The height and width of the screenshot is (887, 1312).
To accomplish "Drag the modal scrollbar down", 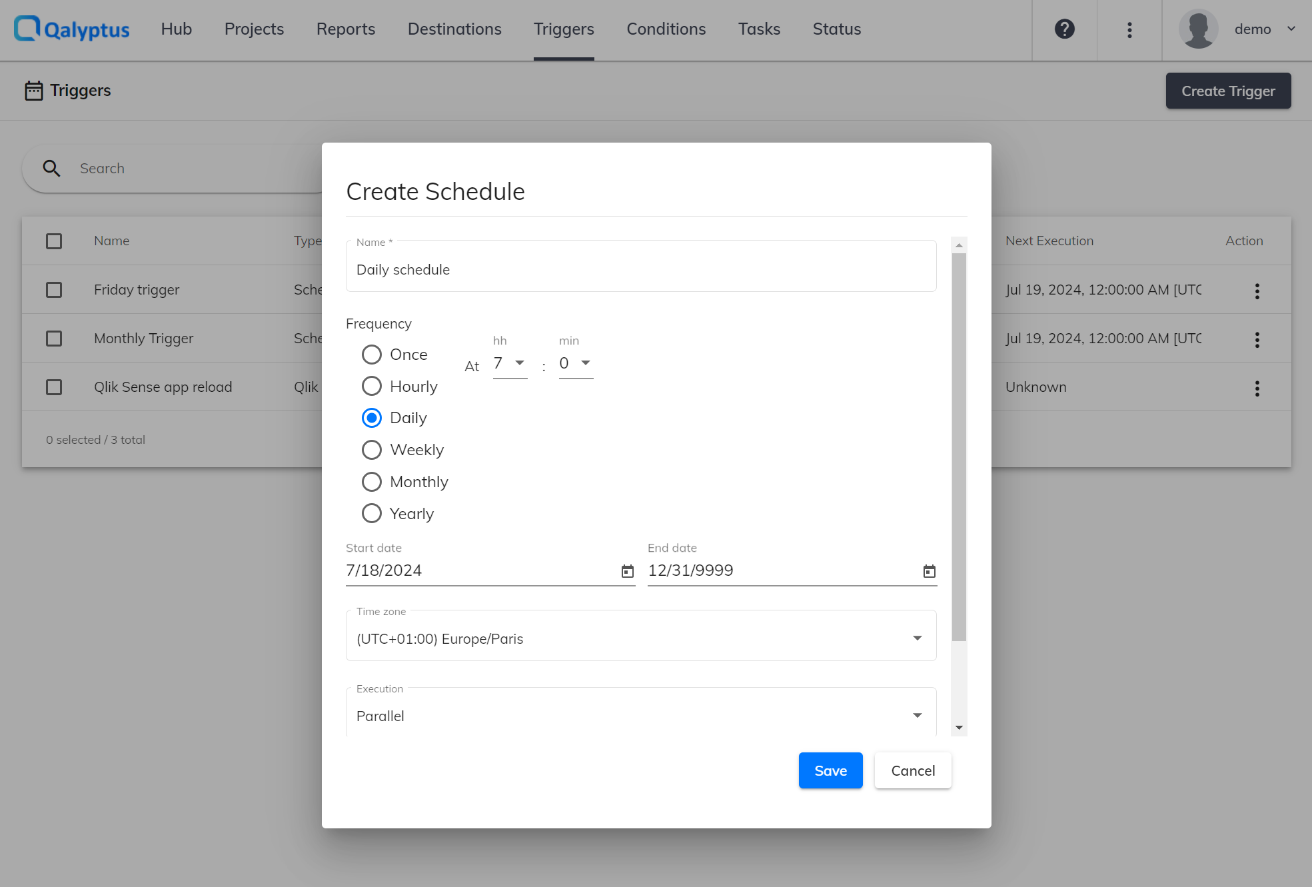I will (959, 726).
